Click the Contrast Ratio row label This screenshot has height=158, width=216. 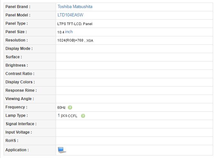click(x=20, y=74)
